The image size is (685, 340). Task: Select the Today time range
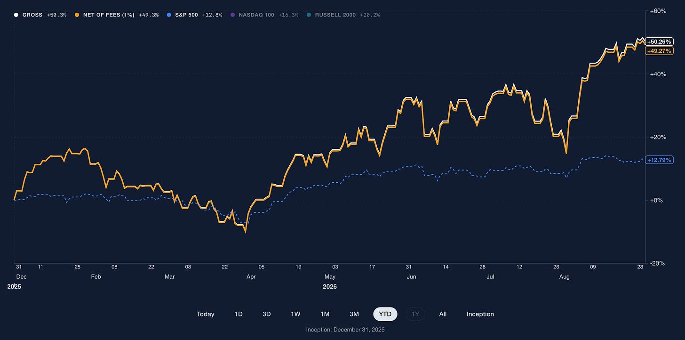coord(206,314)
